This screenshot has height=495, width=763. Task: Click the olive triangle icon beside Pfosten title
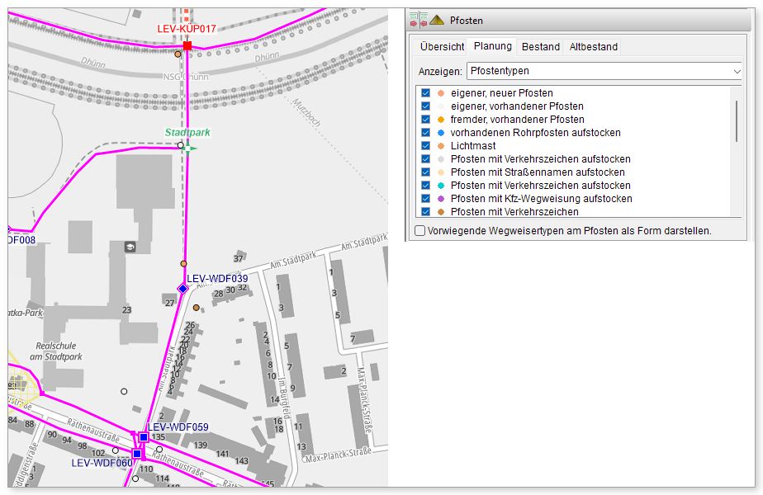coord(437,20)
